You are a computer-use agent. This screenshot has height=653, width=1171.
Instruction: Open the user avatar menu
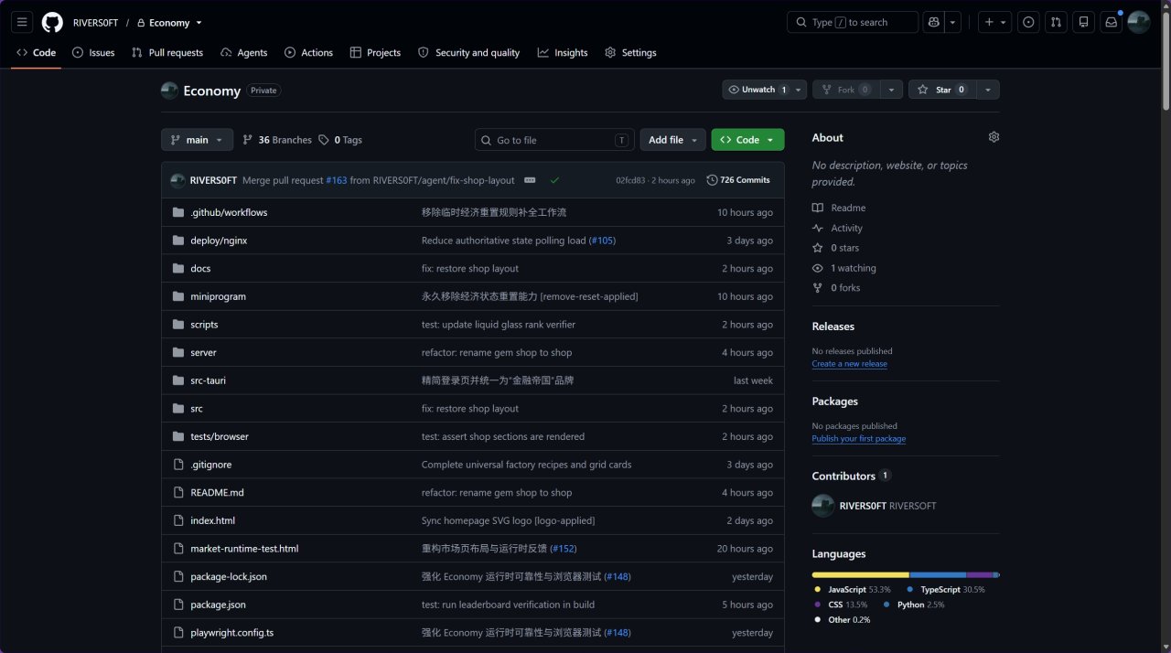(1138, 22)
